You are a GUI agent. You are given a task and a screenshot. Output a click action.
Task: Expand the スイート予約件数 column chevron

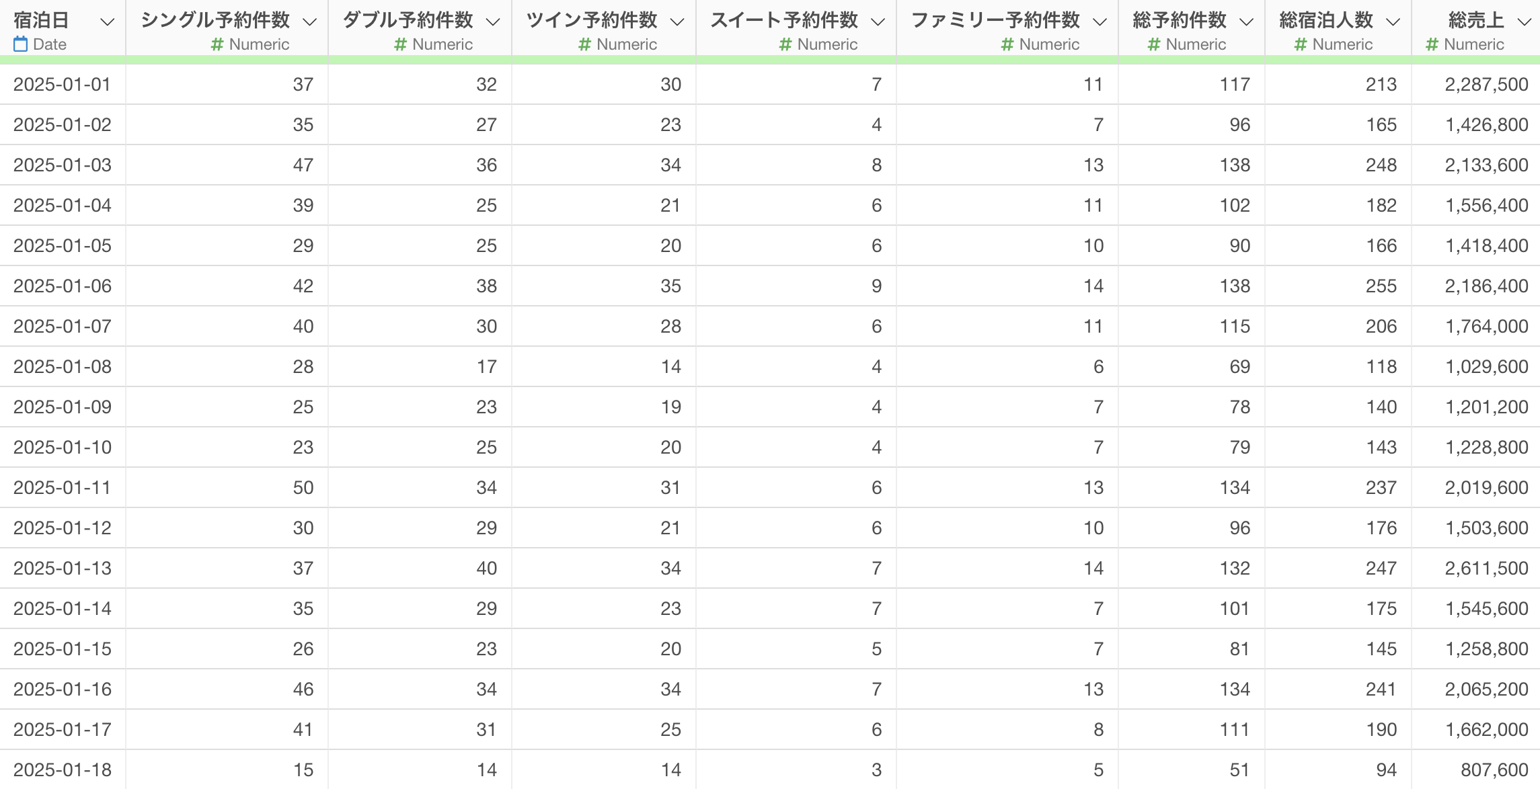pos(878,22)
